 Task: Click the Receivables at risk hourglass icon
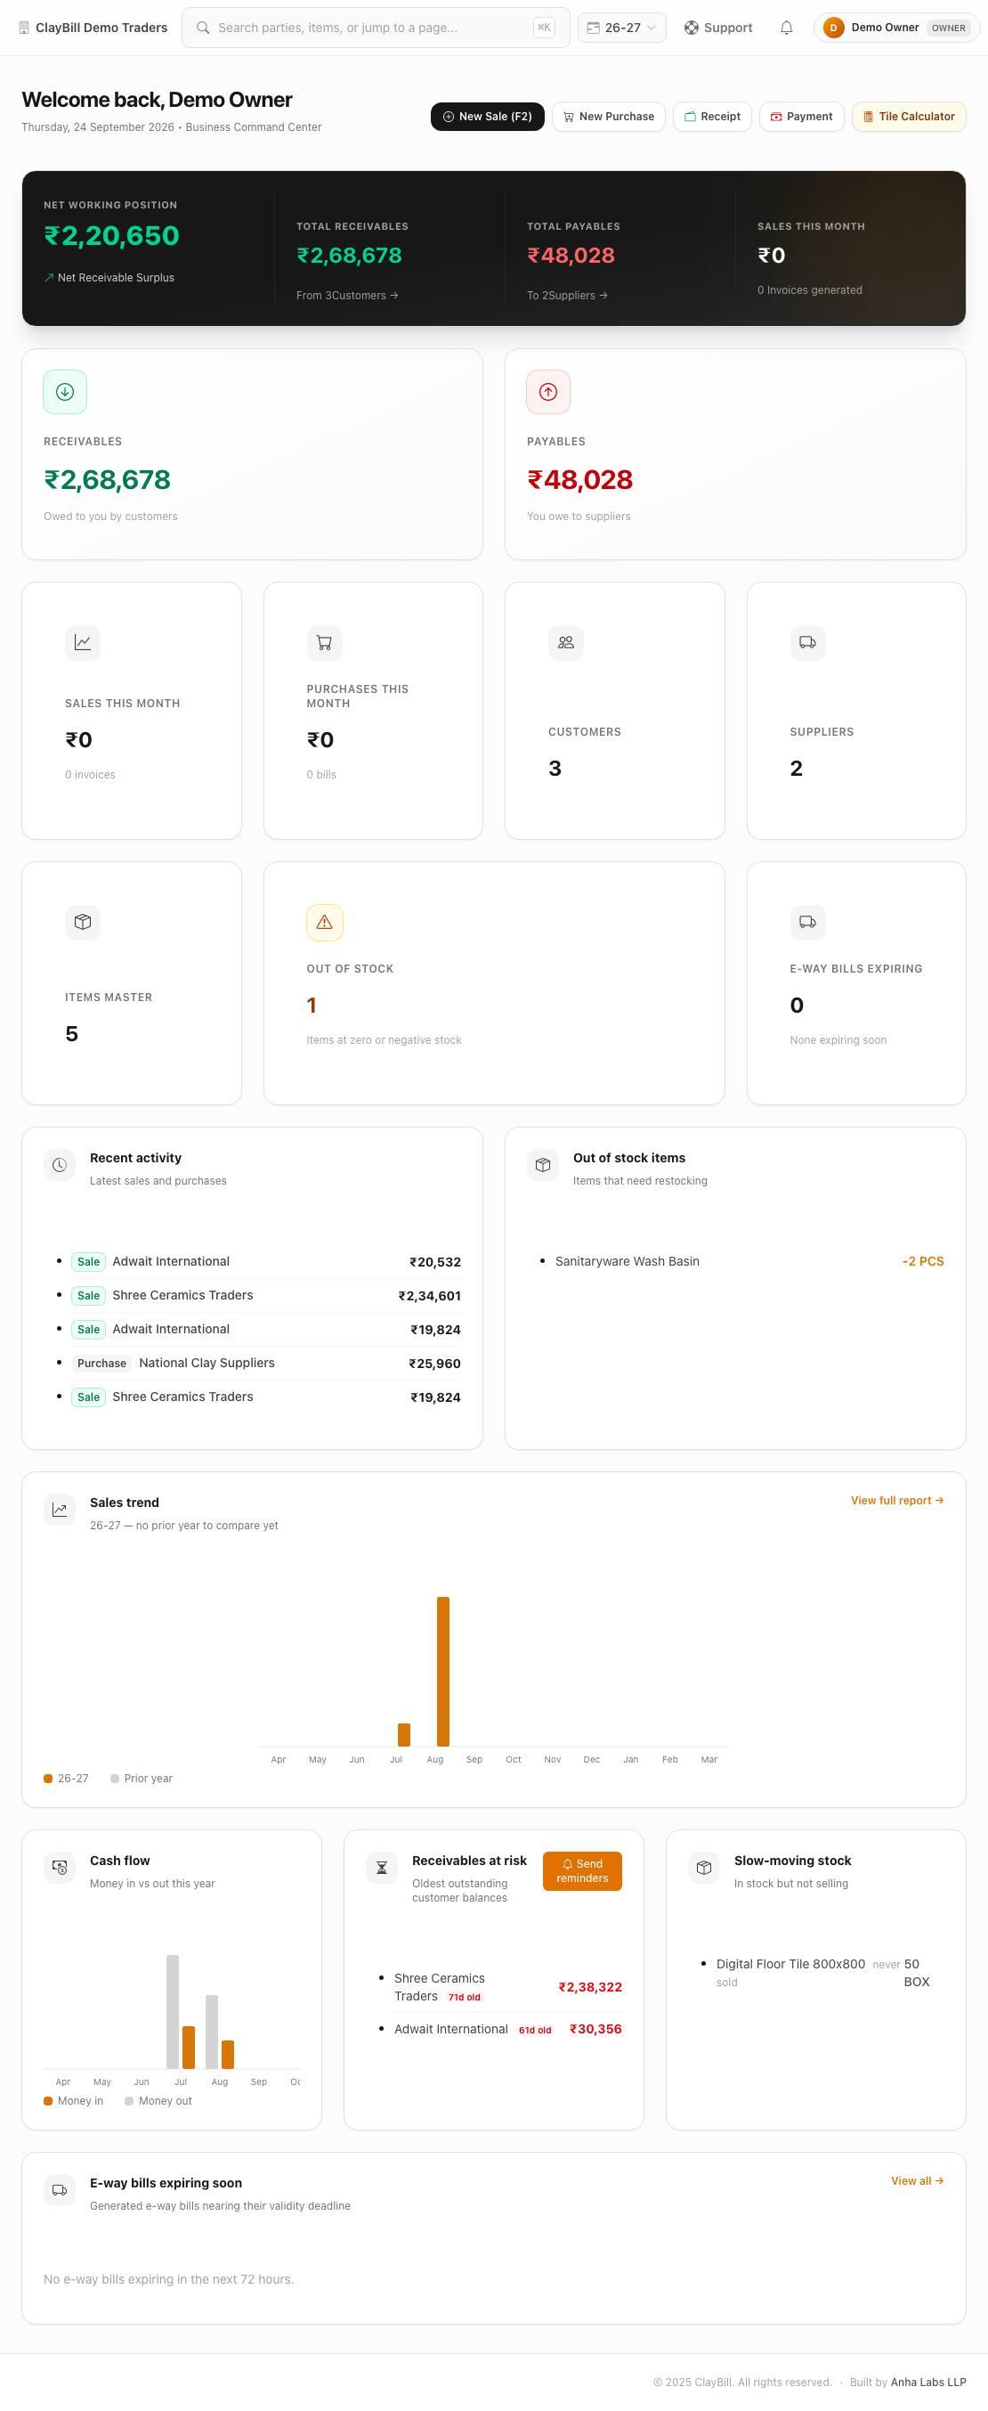[x=382, y=1867]
